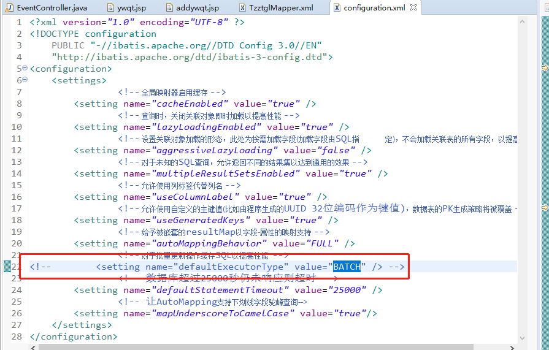Click the line 22 marker in left ruler
549x350 pixels.
[x=7, y=267]
